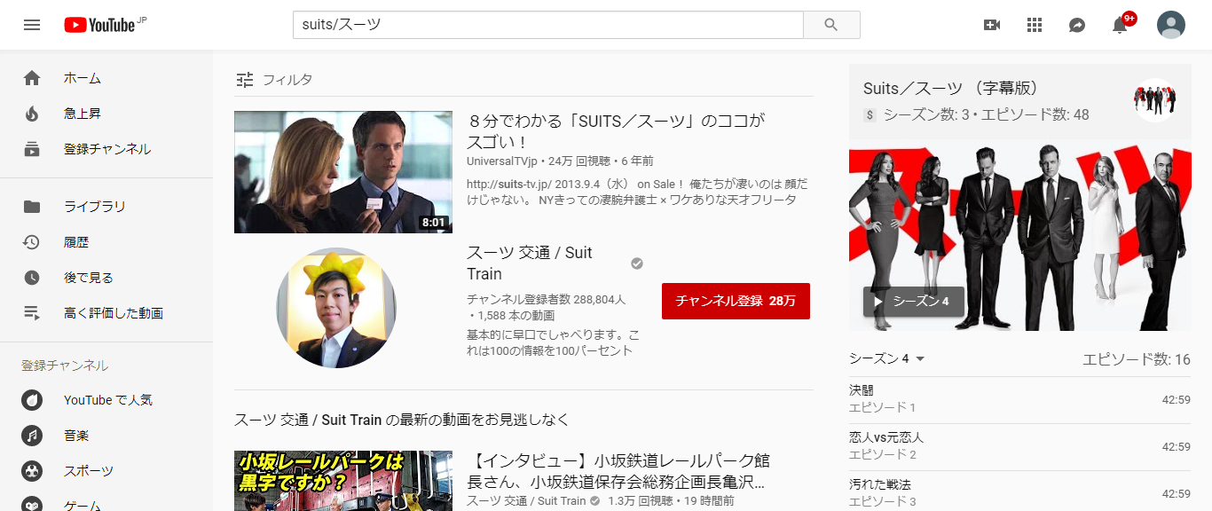Open the create video camera icon
The width and height of the screenshot is (1212, 511).
(x=992, y=25)
